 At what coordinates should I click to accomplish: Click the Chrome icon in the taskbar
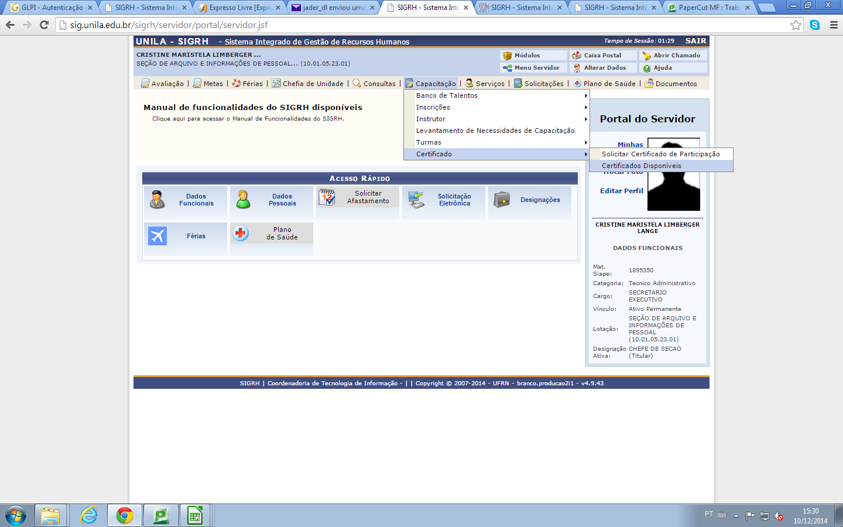point(124,516)
